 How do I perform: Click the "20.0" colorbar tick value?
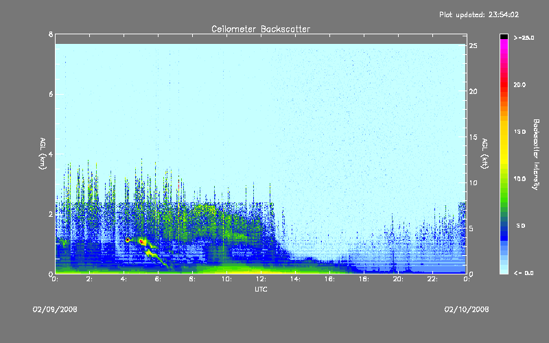pos(519,84)
